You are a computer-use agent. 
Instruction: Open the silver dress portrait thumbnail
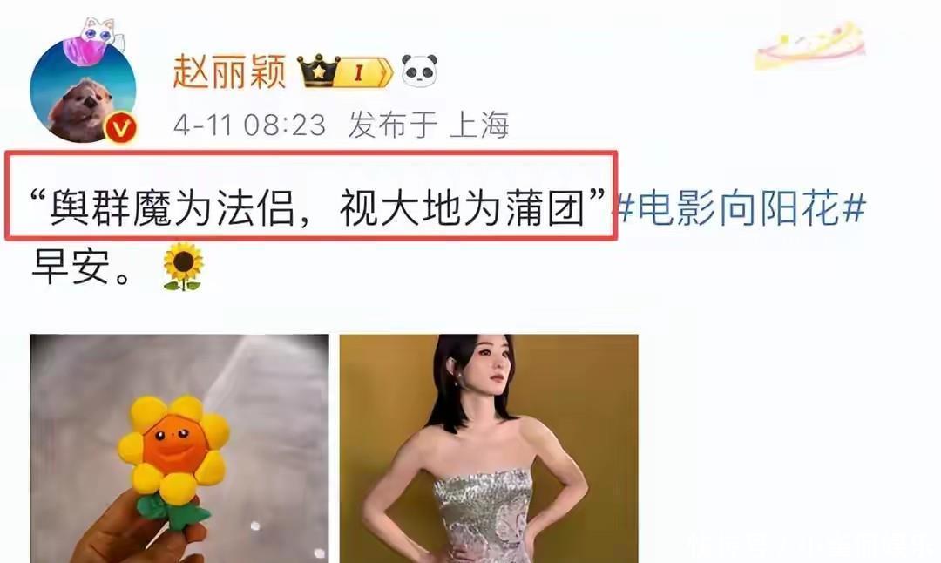489,448
